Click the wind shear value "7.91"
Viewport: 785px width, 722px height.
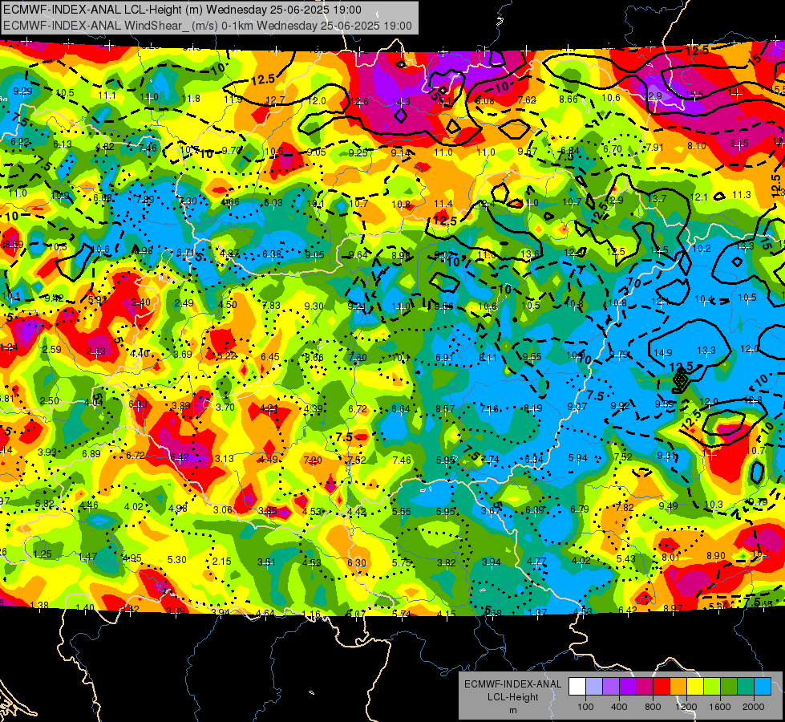654,148
